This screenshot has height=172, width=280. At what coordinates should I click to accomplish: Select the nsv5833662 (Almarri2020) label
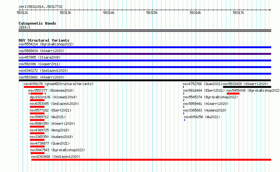42,77
